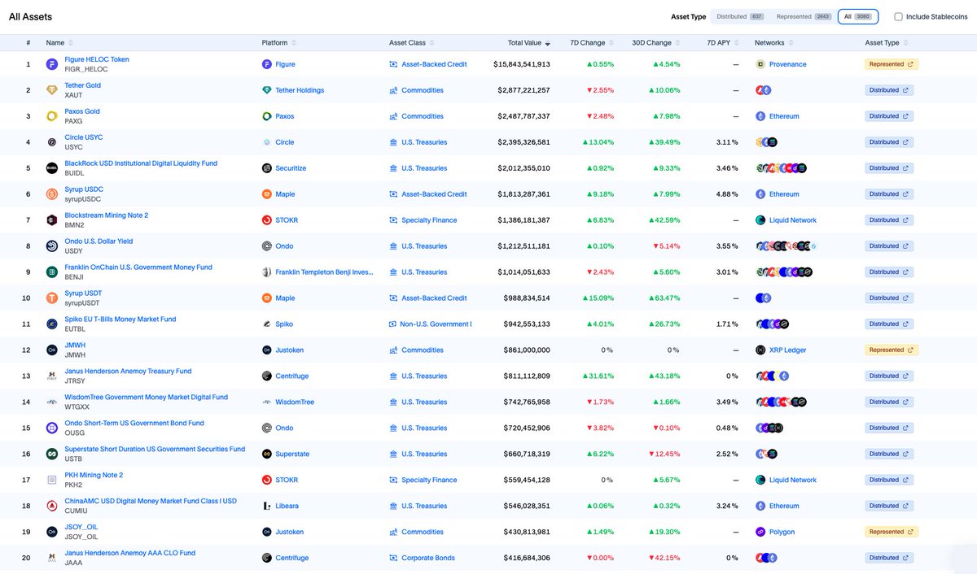Click the Libeara platform logo
This screenshot has height=574, width=977.
267,506
